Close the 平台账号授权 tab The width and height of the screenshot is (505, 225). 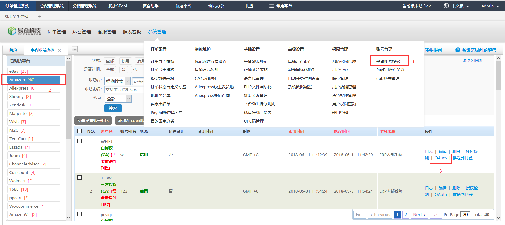click(59, 50)
